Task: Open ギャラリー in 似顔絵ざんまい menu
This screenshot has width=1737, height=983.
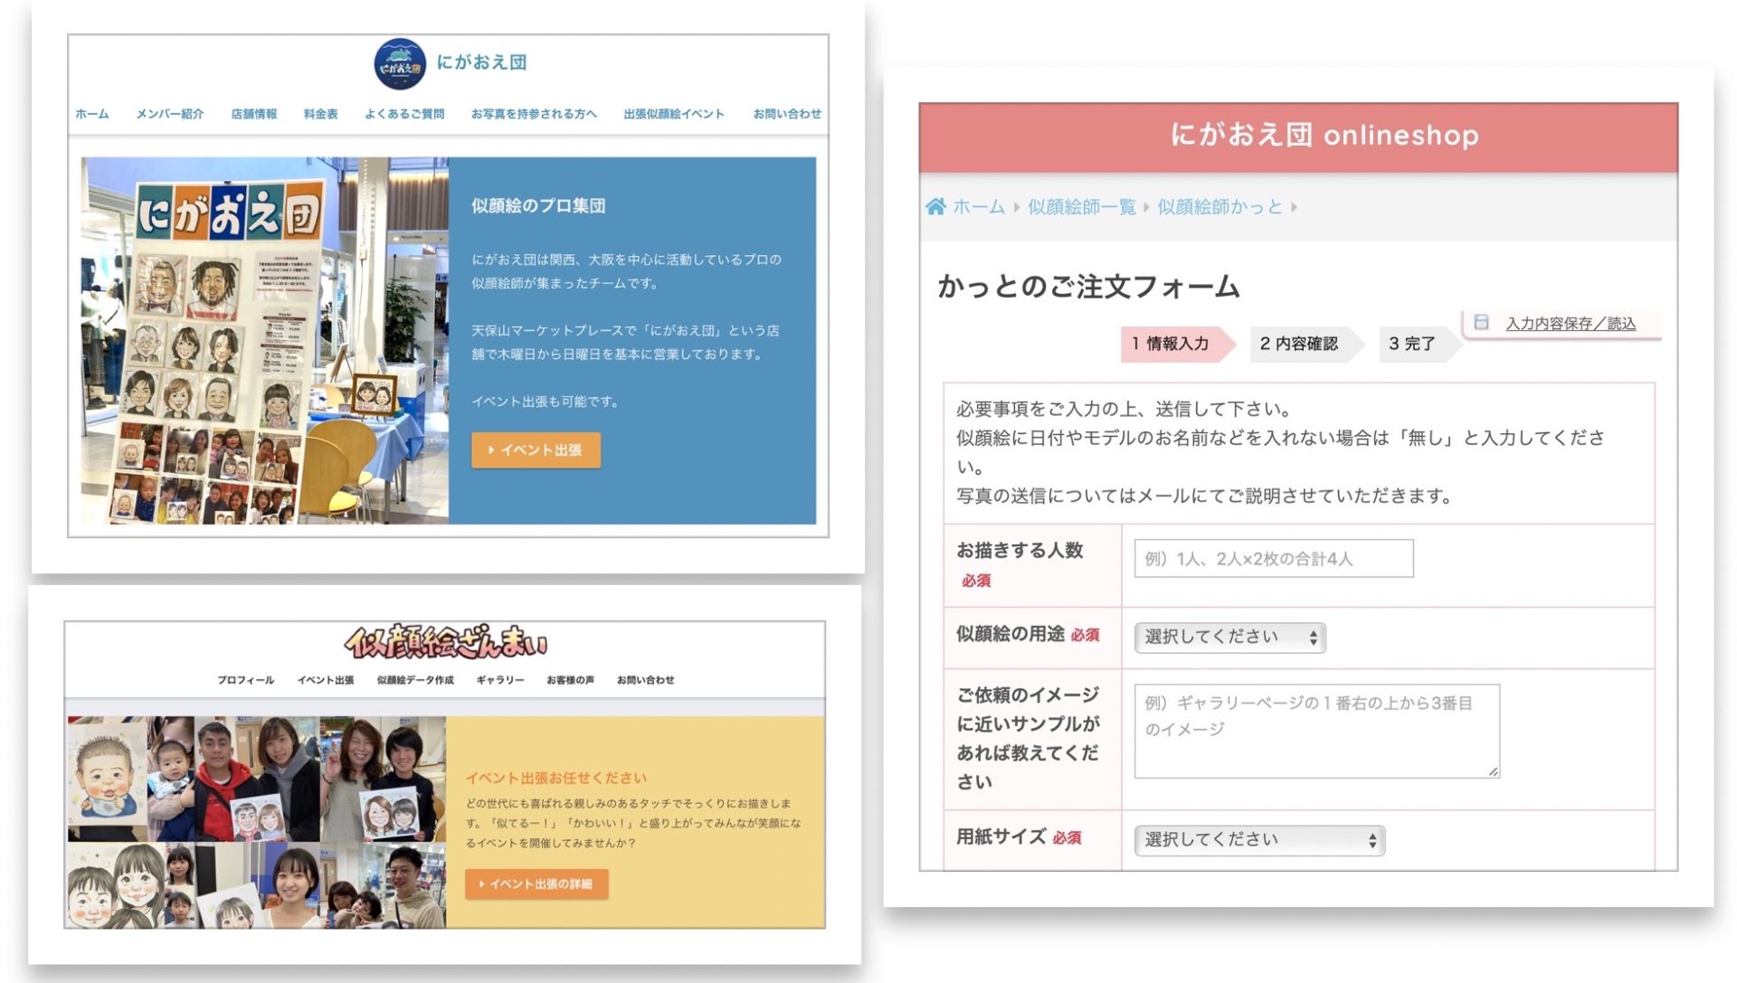Action: click(499, 680)
